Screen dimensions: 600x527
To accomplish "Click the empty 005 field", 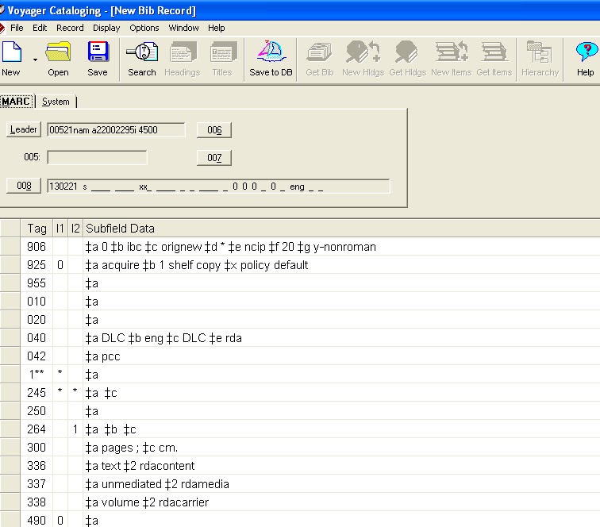I will (97, 157).
